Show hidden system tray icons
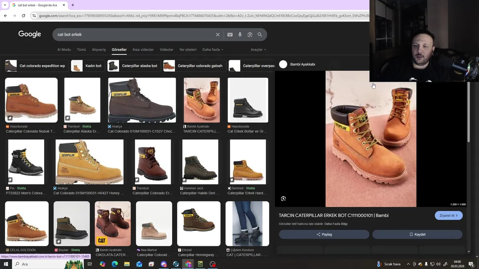479x269 pixels. [408, 264]
